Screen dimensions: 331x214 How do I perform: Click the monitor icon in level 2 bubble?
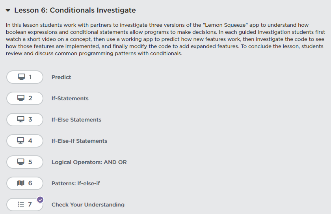[21, 98]
